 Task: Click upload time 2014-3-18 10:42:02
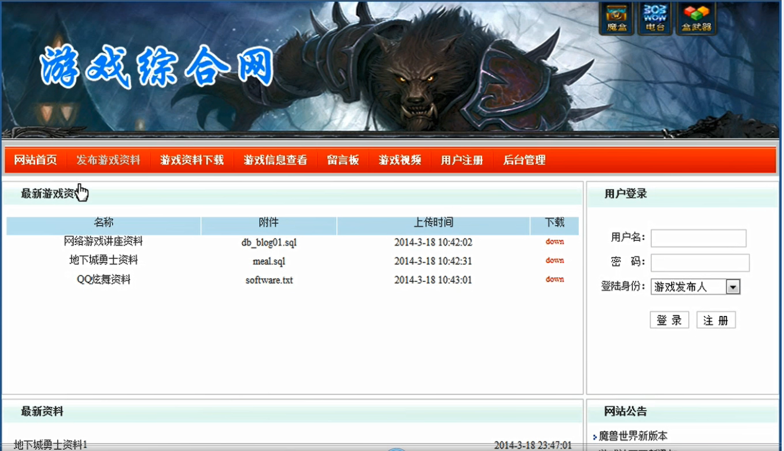point(433,243)
